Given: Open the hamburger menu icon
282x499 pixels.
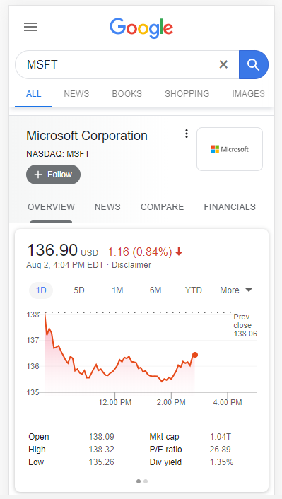Looking at the screenshot, I should [x=30, y=27].
